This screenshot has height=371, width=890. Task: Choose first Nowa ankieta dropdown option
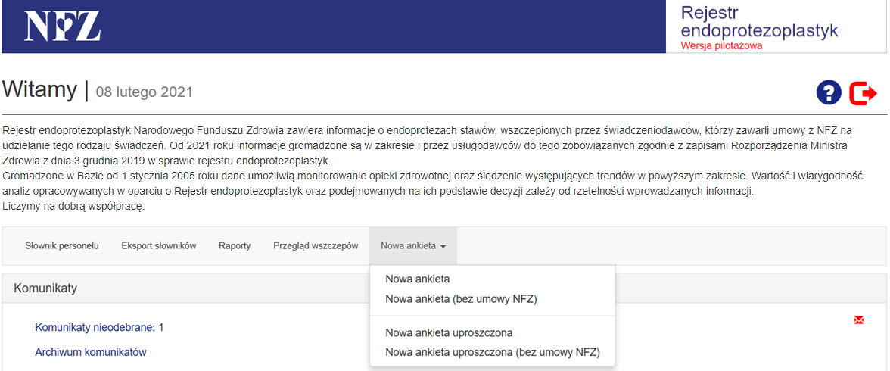point(417,279)
